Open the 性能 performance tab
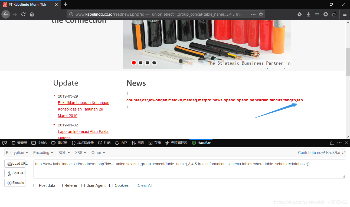 point(104,143)
